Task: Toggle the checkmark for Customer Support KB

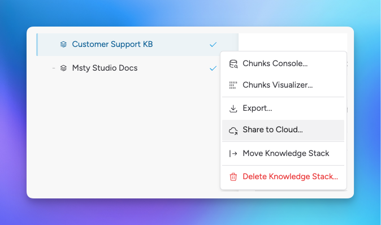Action: click(x=213, y=45)
